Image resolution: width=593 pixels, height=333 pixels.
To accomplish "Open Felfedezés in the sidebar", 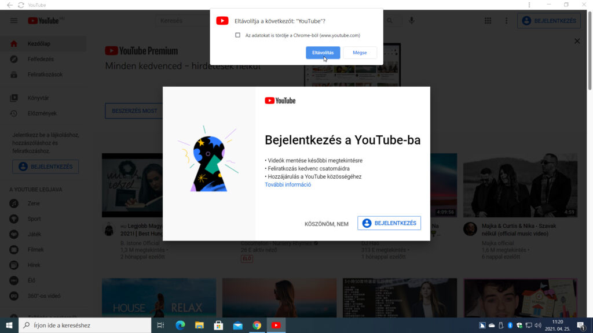I will [43, 60].
